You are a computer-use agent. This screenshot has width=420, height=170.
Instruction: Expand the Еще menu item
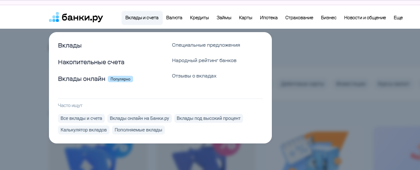click(x=398, y=18)
